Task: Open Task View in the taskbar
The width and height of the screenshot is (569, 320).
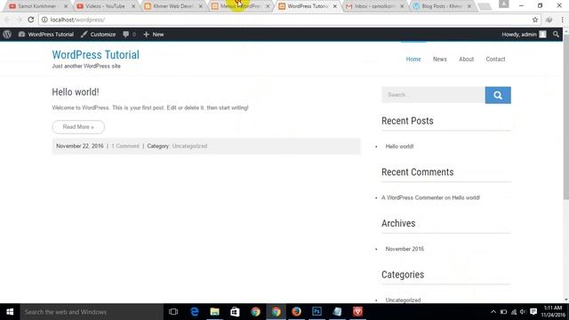Action: (173, 312)
